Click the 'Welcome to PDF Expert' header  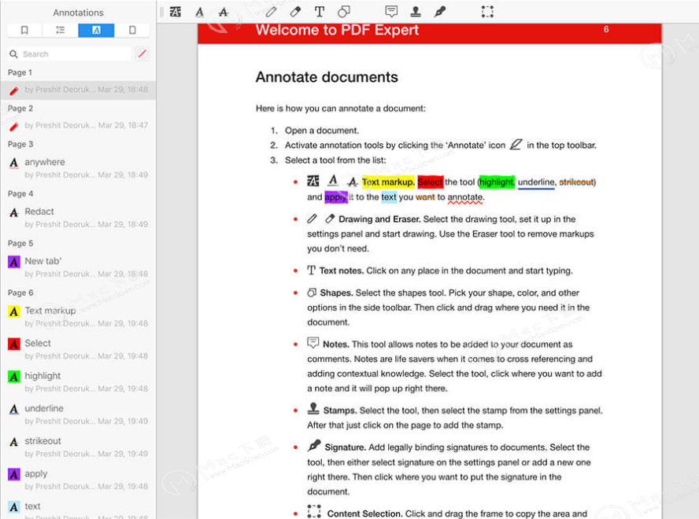click(337, 30)
